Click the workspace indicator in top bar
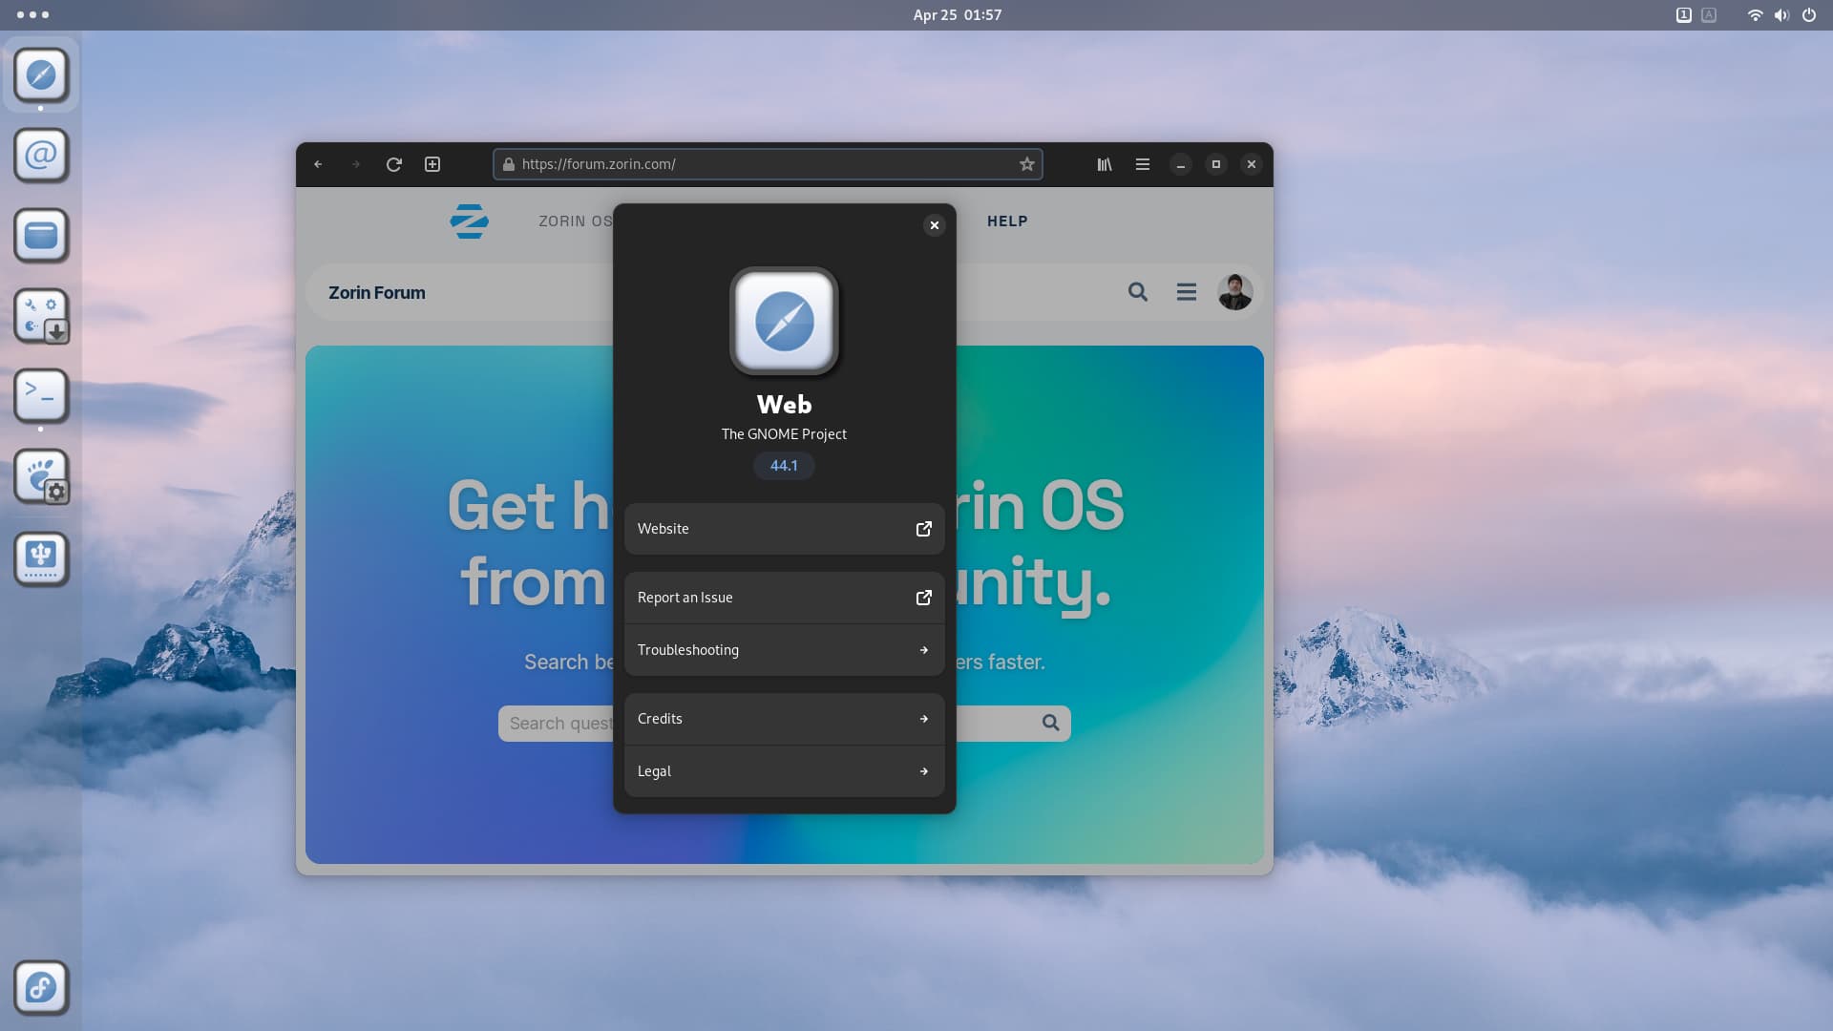The image size is (1833, 1031). point(1683,15)
